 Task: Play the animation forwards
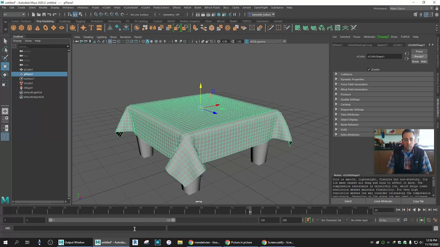click(x=419, y=210)
